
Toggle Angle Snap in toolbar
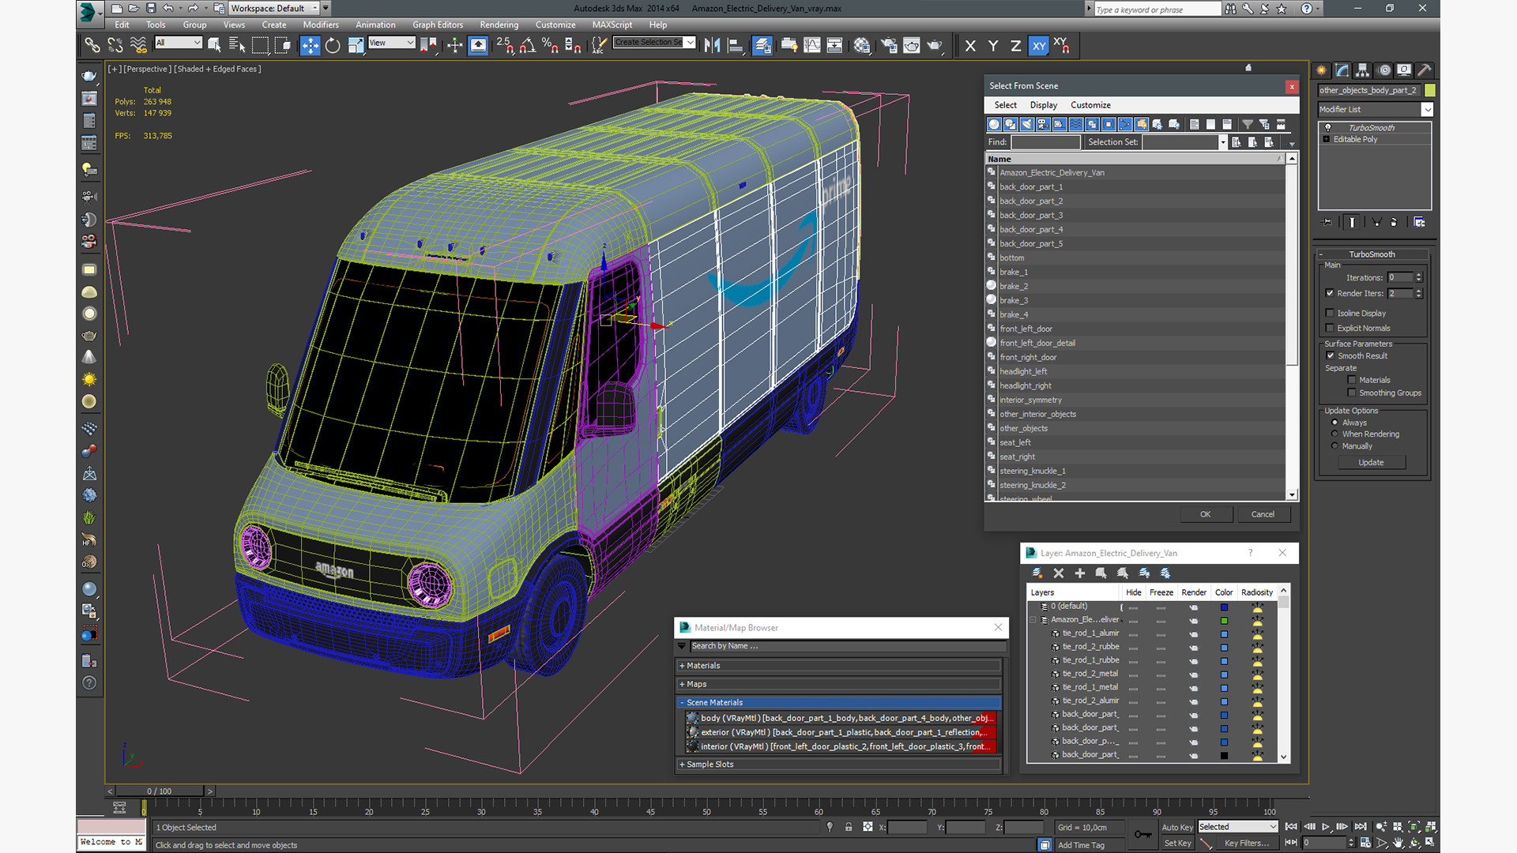527,46
